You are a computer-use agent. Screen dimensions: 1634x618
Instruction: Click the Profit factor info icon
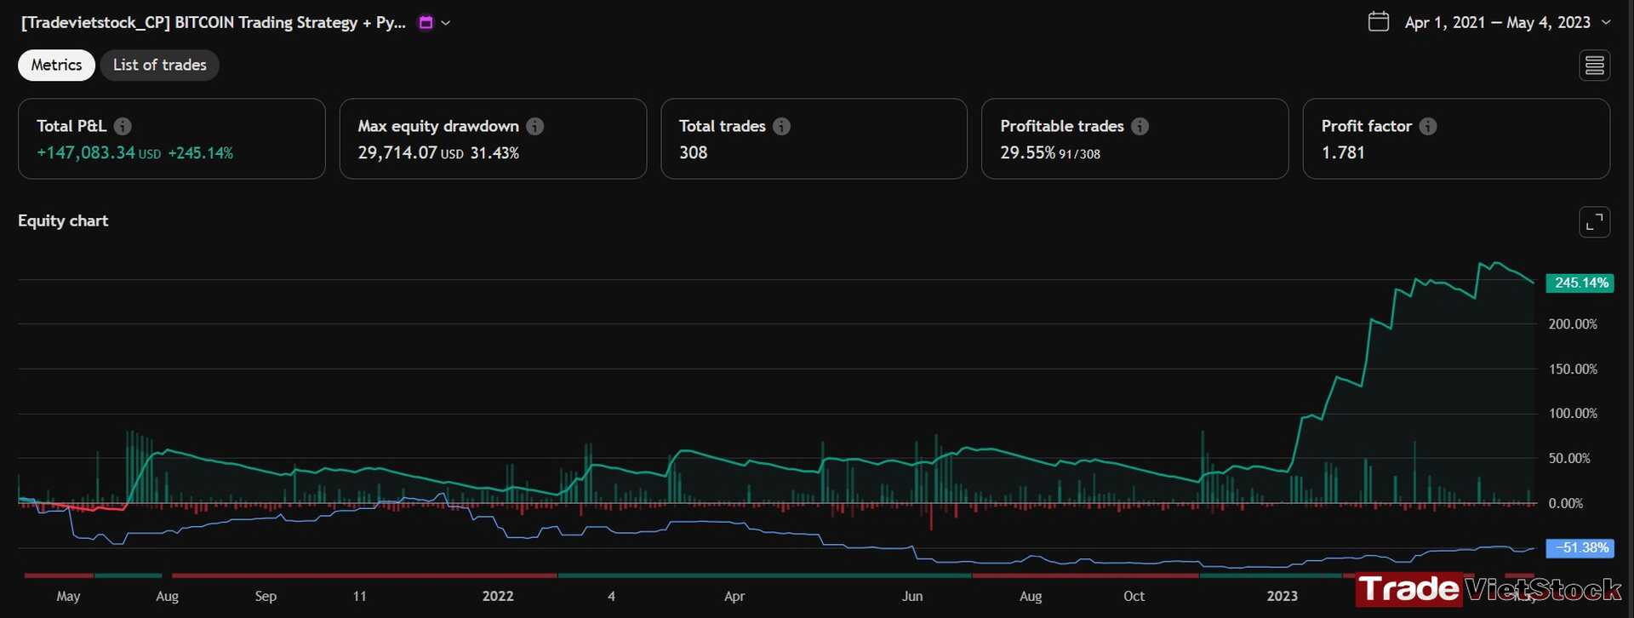point(1428,126)
